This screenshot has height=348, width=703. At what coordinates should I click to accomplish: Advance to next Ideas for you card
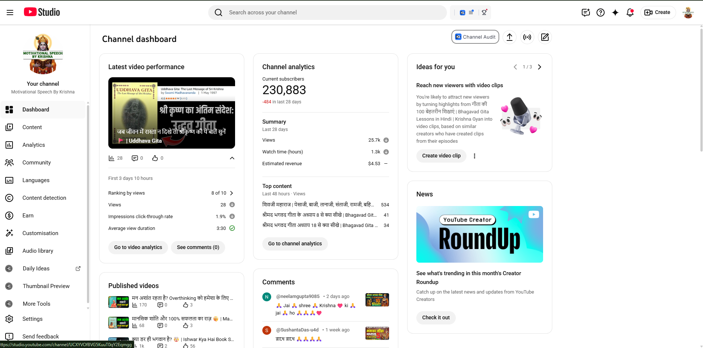point(539,67)
